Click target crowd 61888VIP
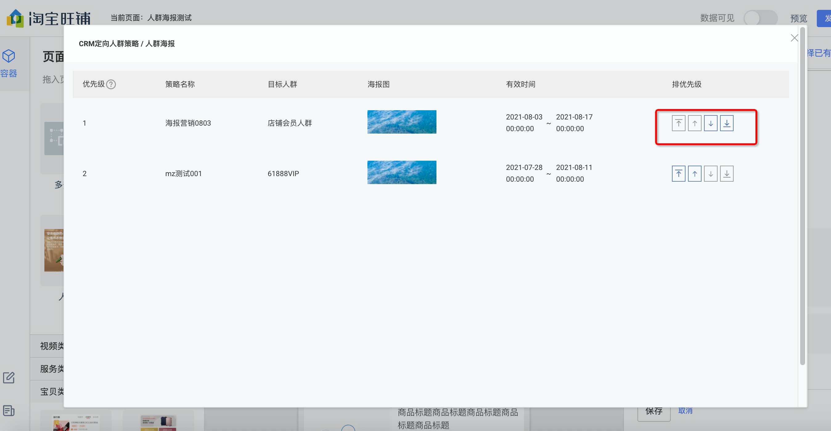 (283, 174)
